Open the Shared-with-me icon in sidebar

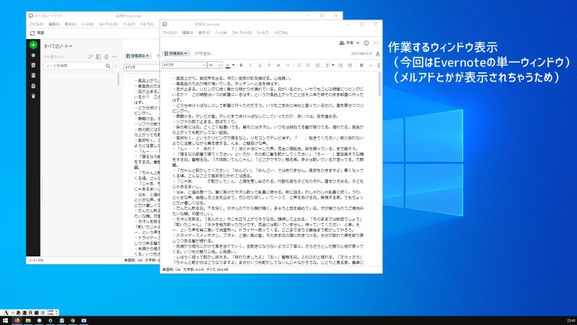coord(33,86)
